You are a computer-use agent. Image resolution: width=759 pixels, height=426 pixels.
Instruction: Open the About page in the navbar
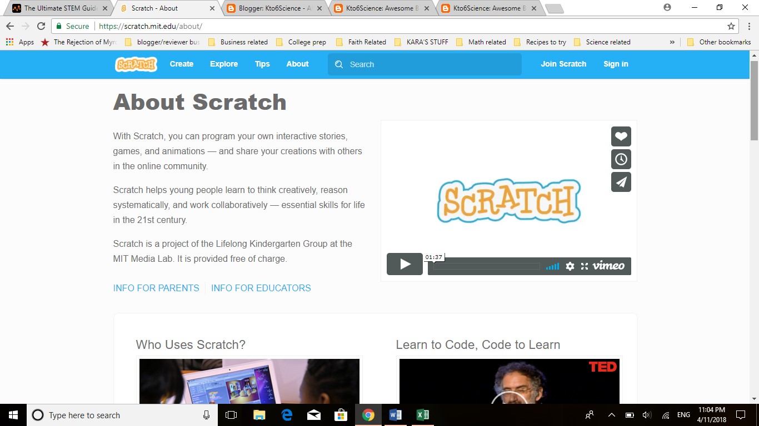pyautogui.click(x=297, y=64)
